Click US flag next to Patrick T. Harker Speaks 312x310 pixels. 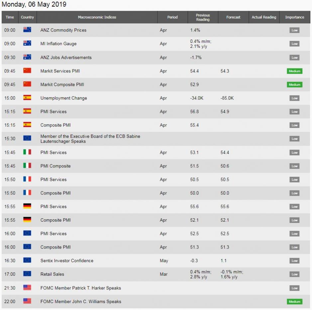tap(27, 288)
